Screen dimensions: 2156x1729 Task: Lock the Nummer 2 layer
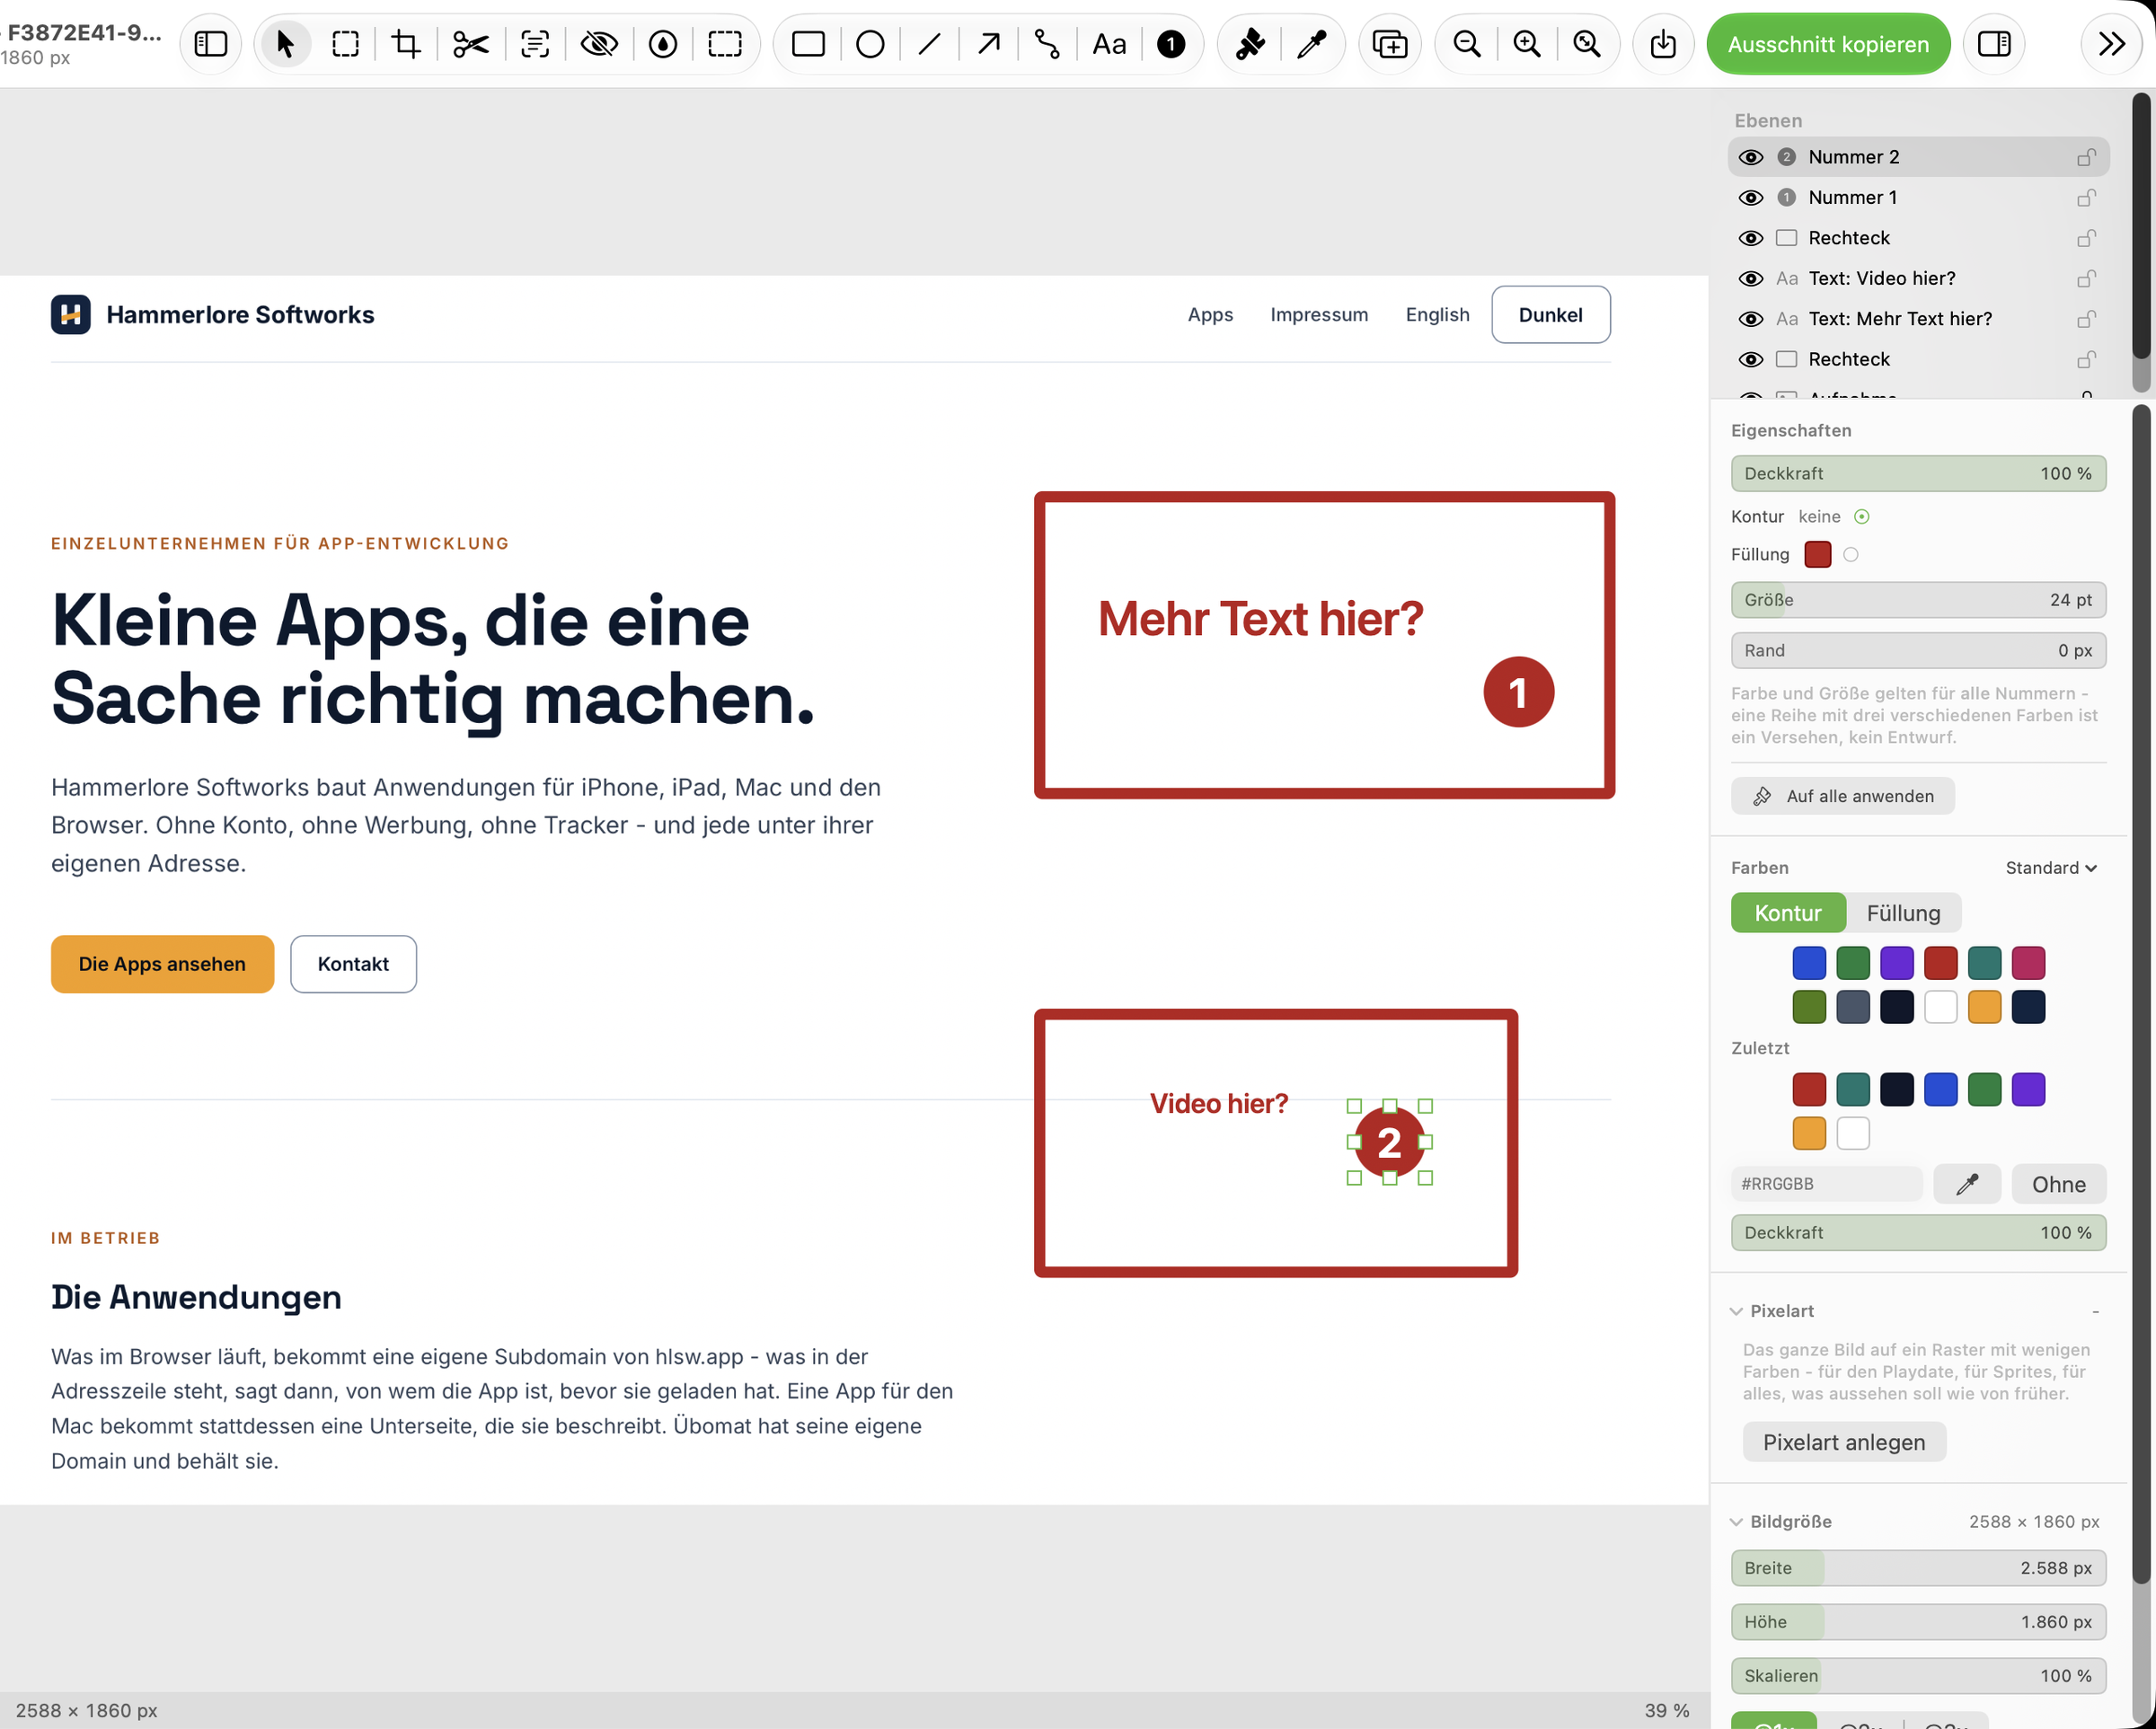tap(2086, 157)
